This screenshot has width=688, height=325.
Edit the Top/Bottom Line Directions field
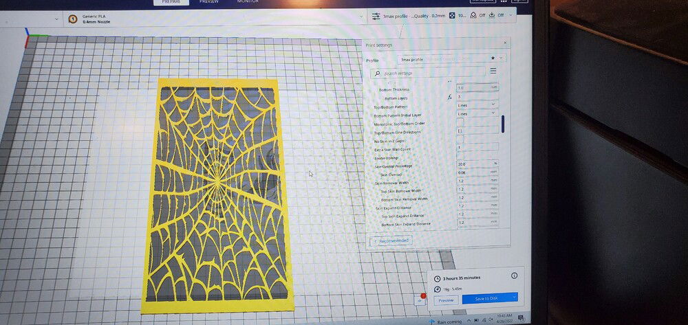tap(477, 130)
